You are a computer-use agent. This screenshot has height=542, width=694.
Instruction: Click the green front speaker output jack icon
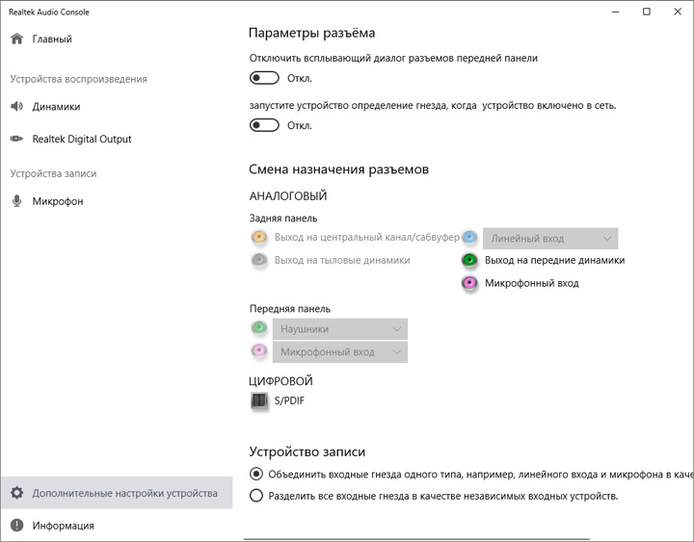pos(469,260)
